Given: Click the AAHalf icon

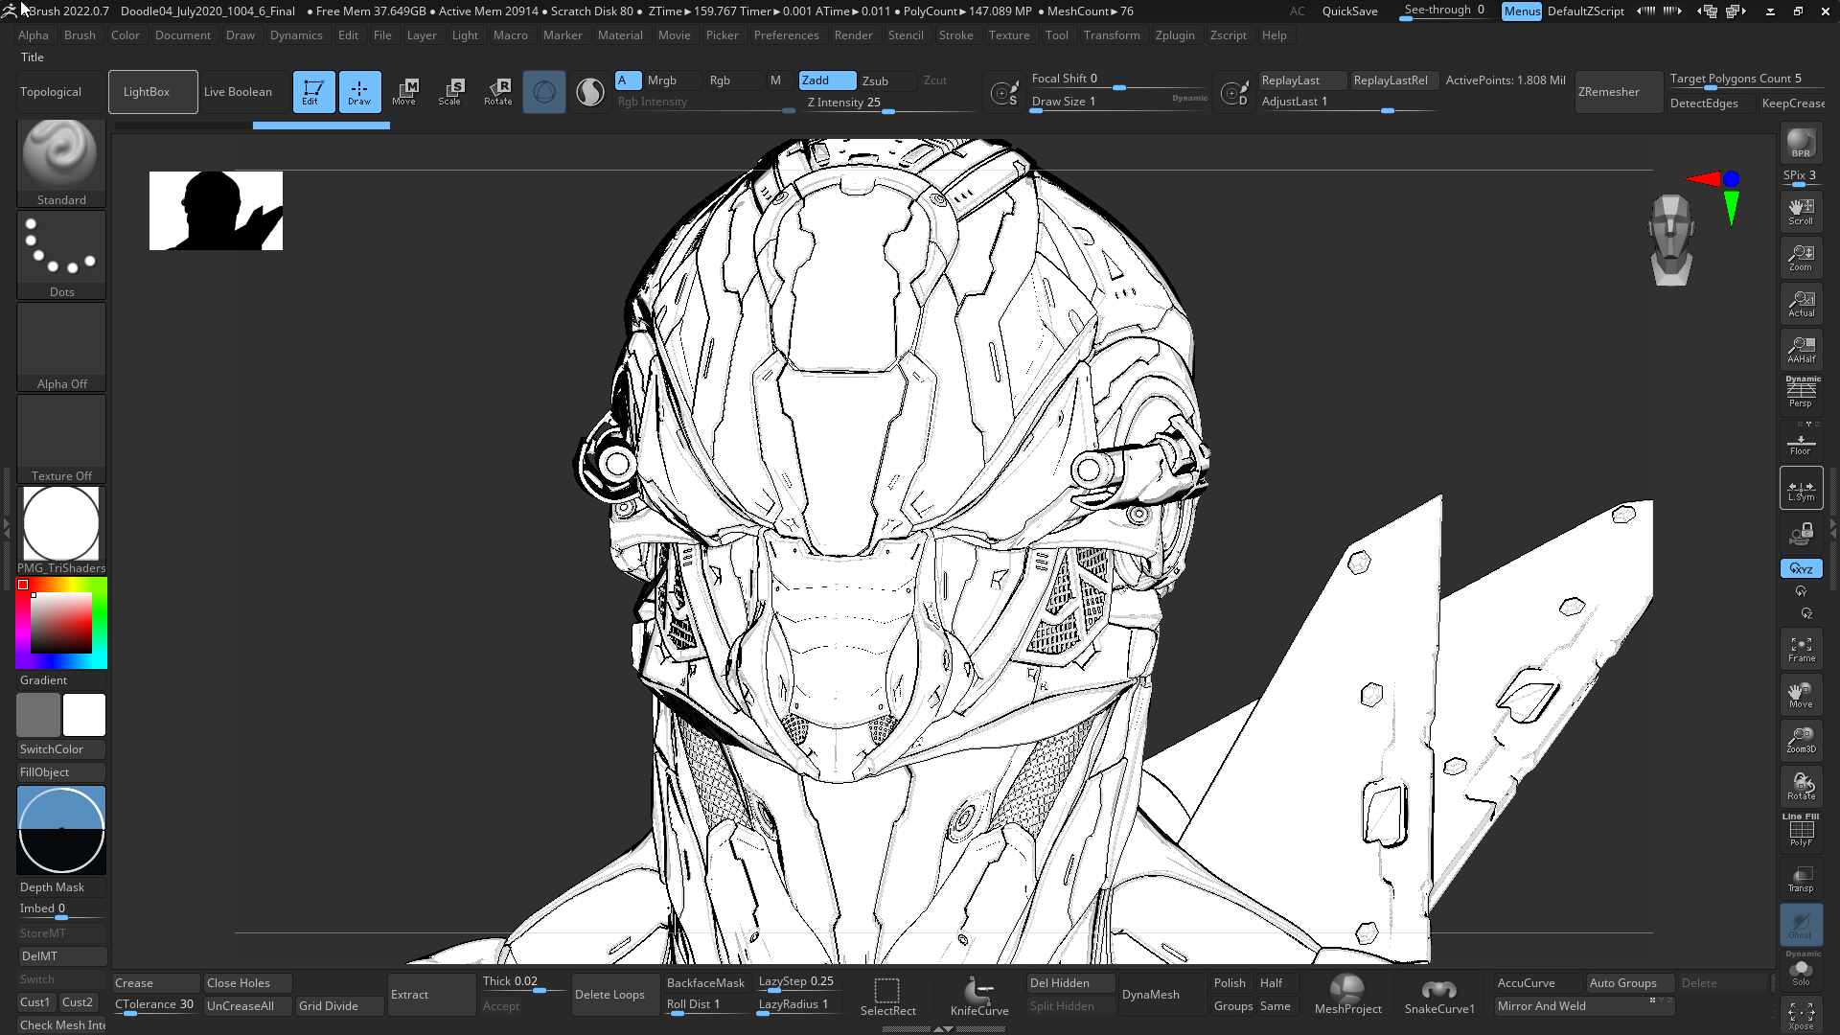Looking at the screenshot, I should click(1801, 350).
